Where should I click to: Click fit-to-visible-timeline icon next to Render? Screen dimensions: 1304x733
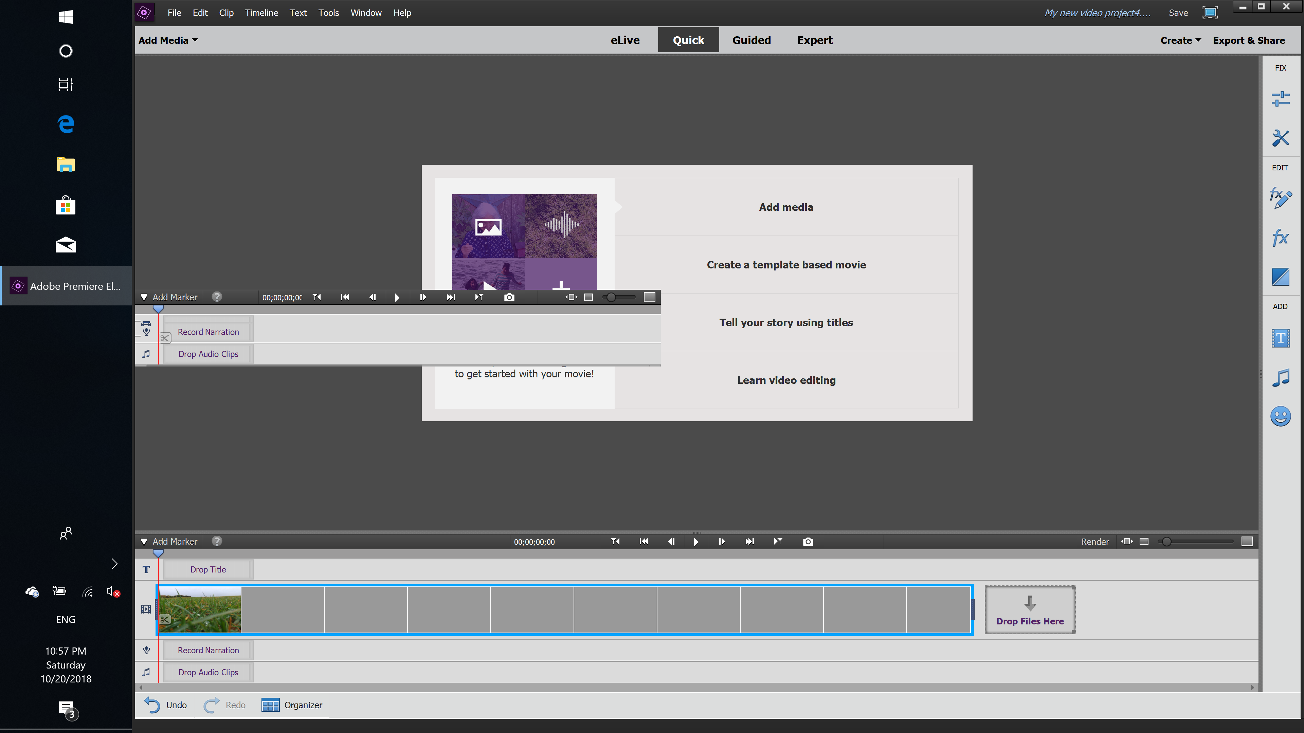click(1127, 541)
